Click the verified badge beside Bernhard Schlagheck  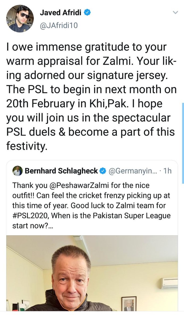point(102,171)
